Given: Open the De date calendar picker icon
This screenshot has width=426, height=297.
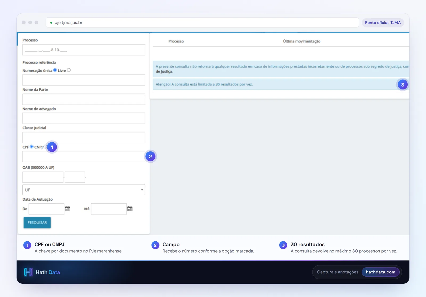Looking at the screenshot, I should point(68,209).
